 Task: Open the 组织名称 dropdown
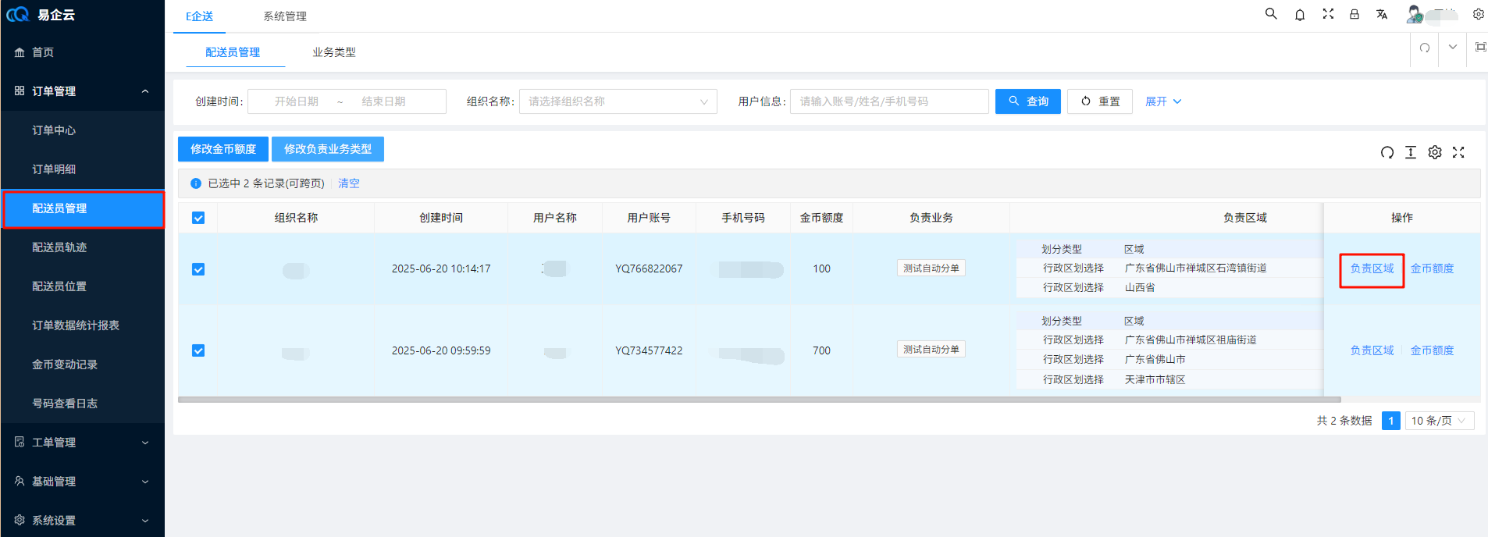[x=618, y=101]
